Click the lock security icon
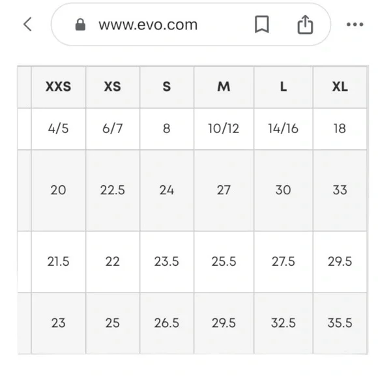 coord(80,25)
